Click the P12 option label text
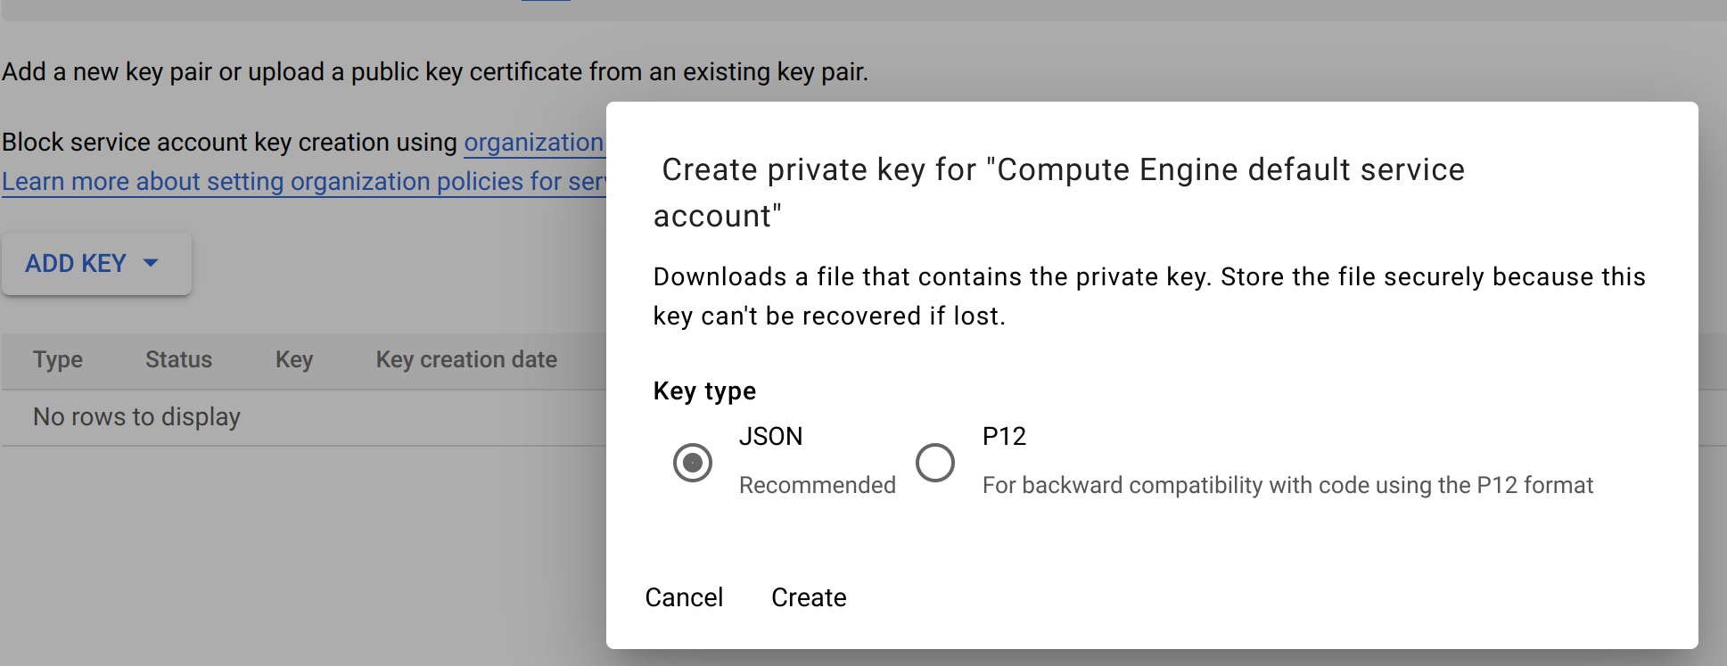Screen dimensions: 1727x666 1004,437
